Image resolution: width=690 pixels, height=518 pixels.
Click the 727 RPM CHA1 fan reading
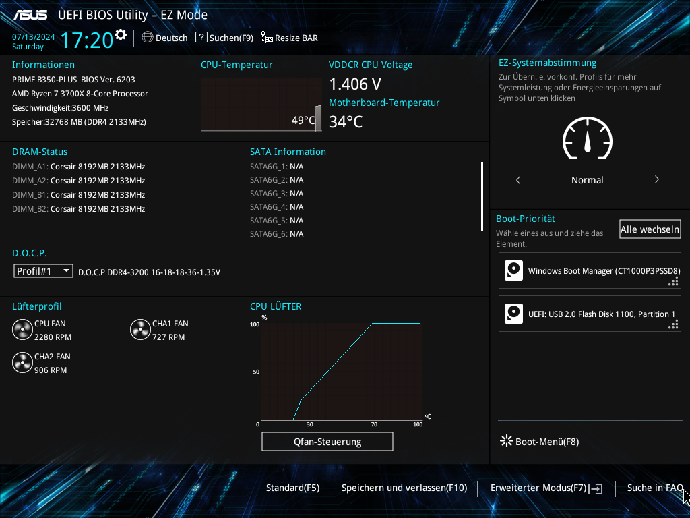pyautogui.click(x=168, y=337)
